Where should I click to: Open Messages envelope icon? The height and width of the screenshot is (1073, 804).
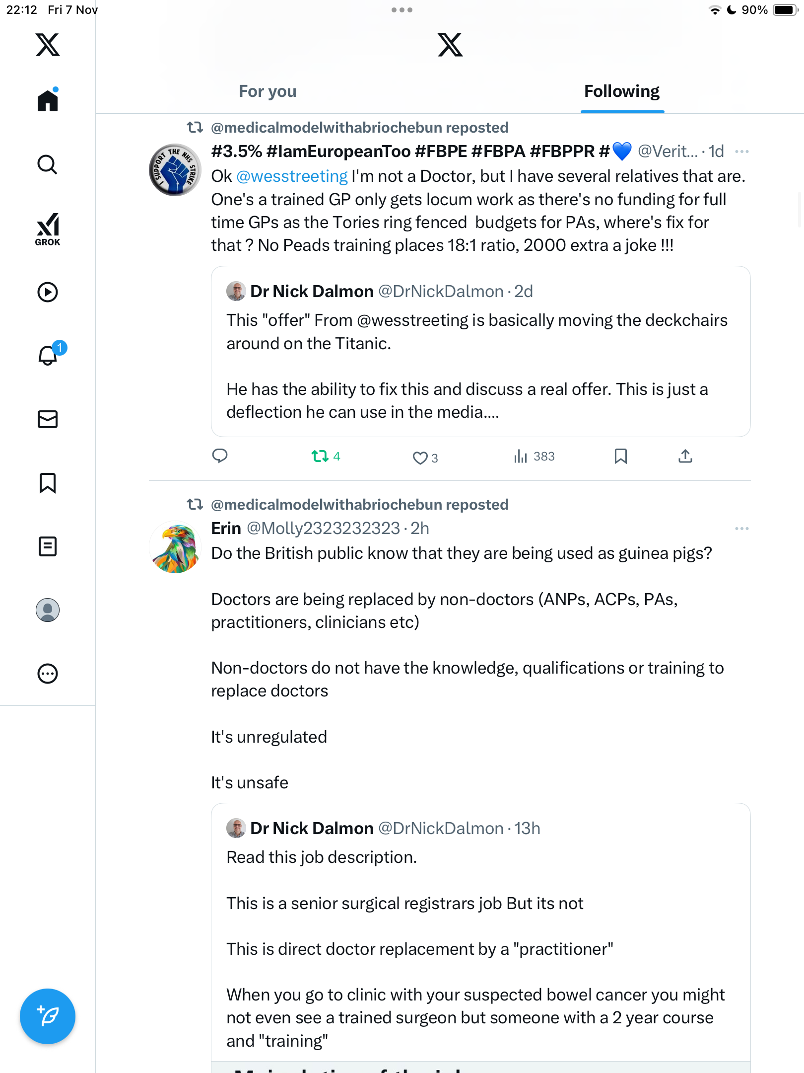coord(48,419)
